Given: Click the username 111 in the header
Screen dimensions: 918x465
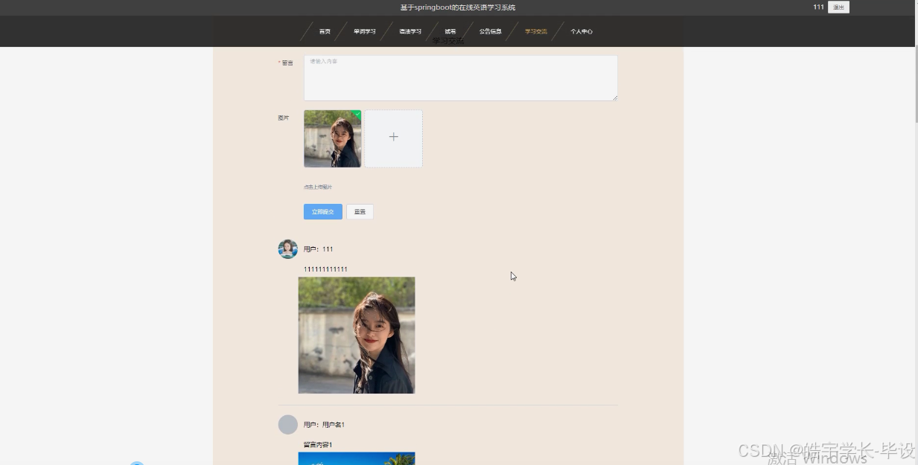Looking at the screenshot, I should [x=818, y=7].
